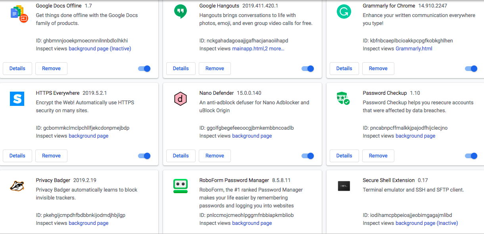
Task: Select Google Docs Offline ID ghbmnnjooekpmoecnnnilnnbdlolhkhi
Action: click(x=86, y=41)
